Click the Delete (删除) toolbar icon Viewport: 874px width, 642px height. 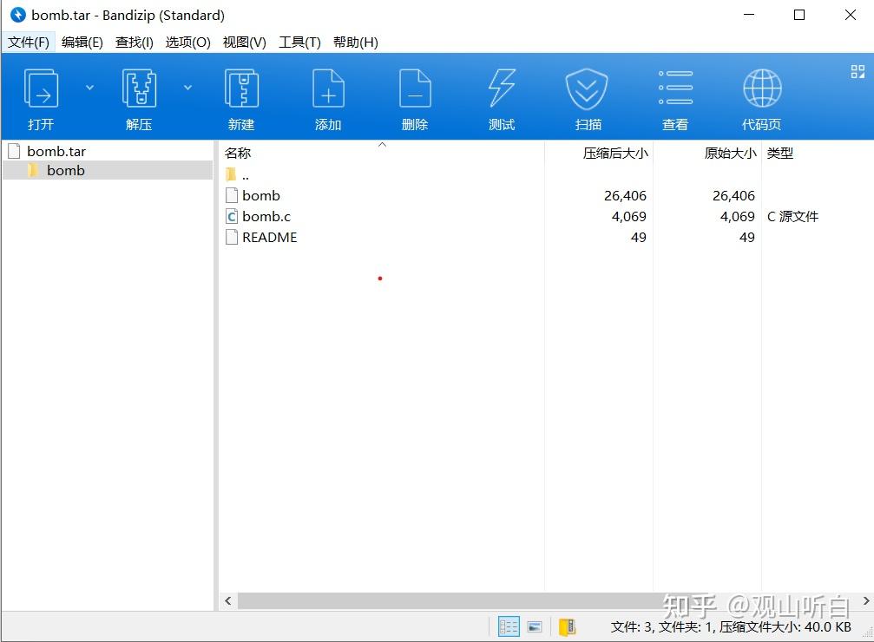pos(415,88)
